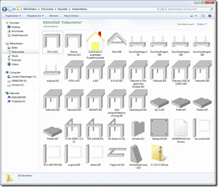Screen dimensions: 218x187
Task: Go back with the Back arrow button
Action: 5,9
